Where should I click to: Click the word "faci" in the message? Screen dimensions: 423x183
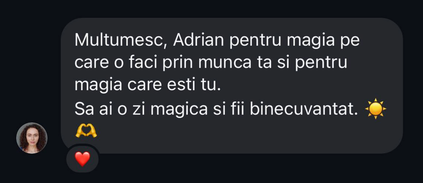pyautogui.click(x=143, y=63)
